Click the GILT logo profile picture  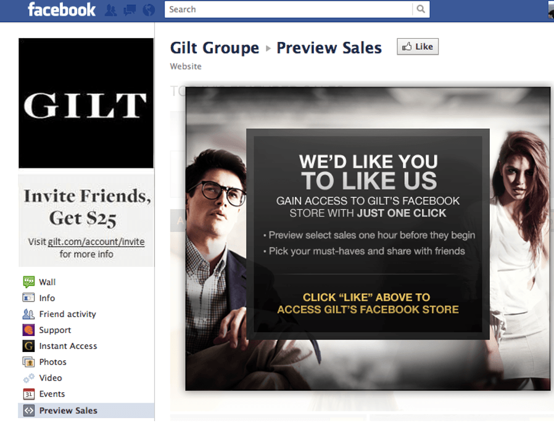click(86, 103)
